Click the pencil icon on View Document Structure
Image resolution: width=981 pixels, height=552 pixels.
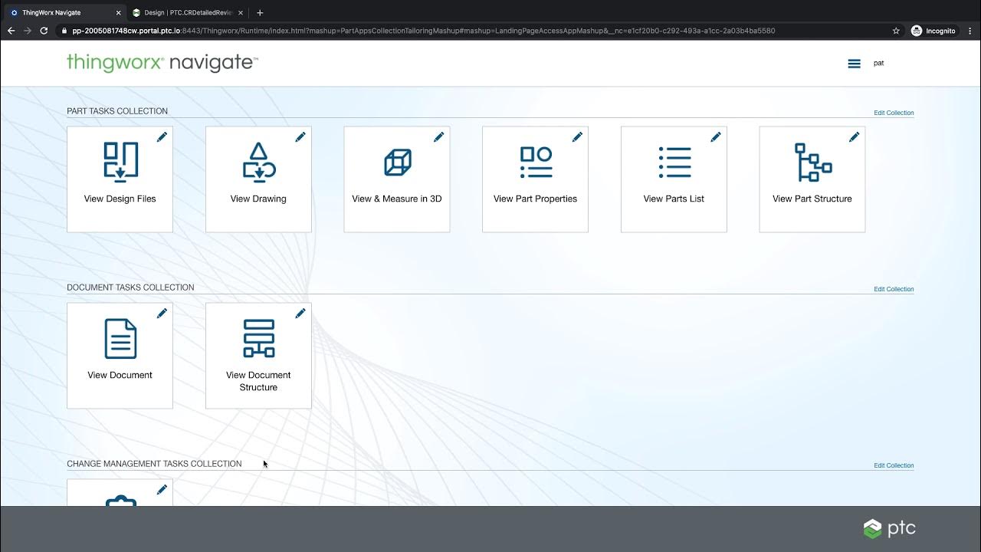(300, 314)
